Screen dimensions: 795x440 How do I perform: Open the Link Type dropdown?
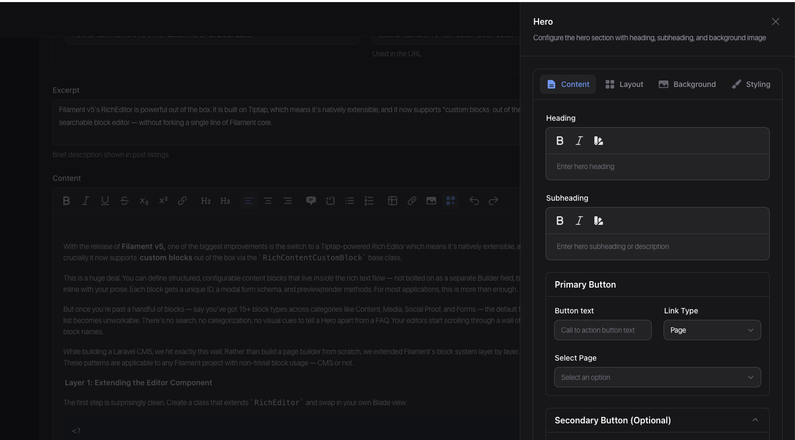(712, 330)
